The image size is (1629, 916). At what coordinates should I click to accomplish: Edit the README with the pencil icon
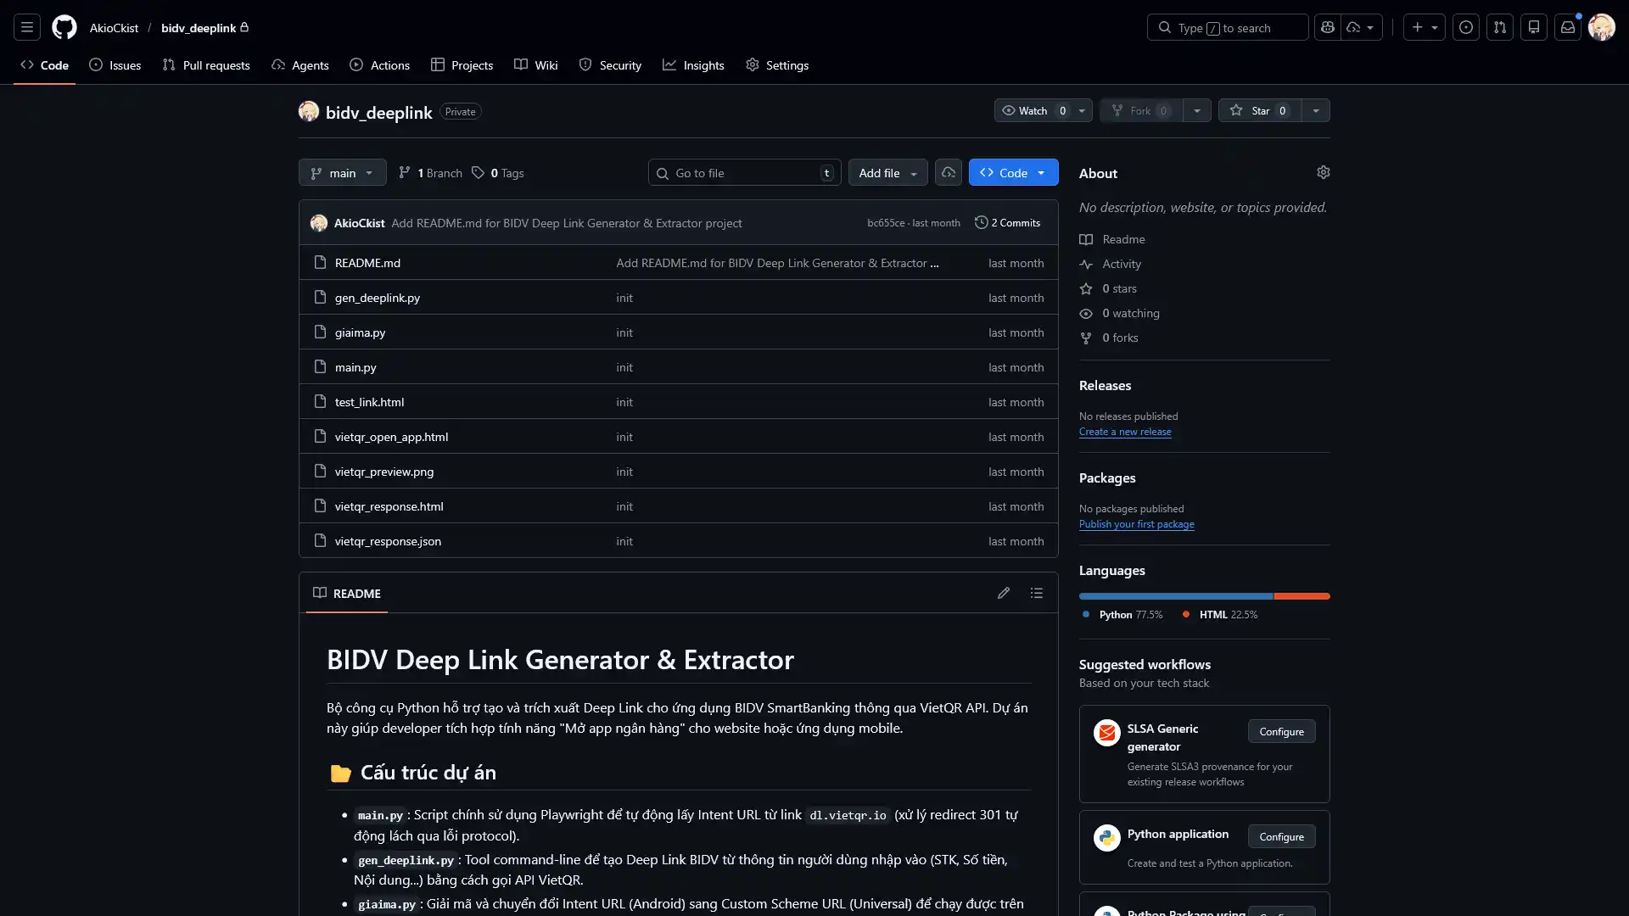point(1004,593)
